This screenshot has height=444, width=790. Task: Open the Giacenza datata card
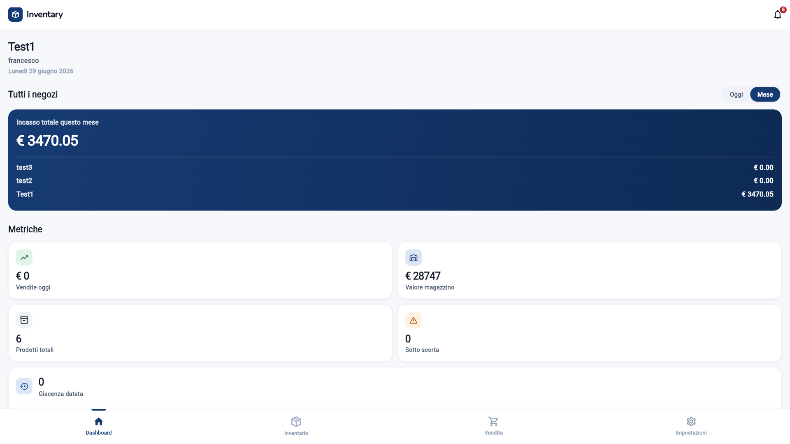[395, 388]
